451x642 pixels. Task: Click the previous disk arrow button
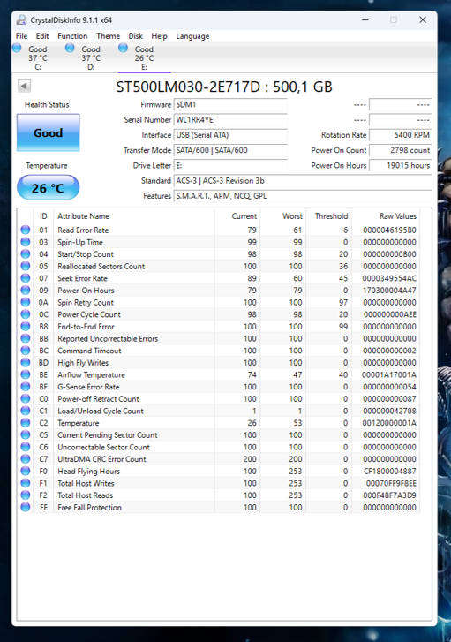[24, 86]
